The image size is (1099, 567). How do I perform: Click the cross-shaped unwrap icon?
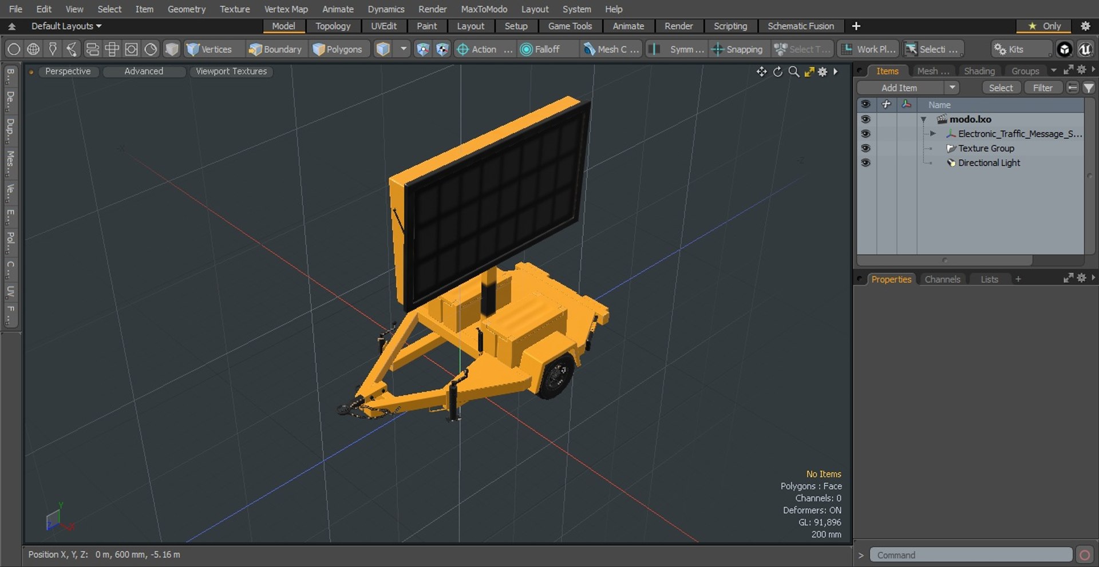[x=112, y=49]
